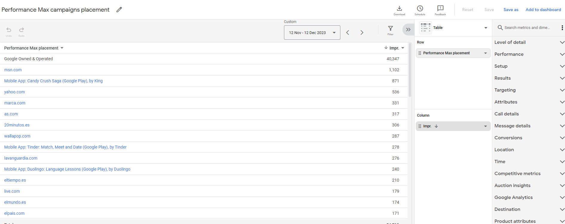Screen dimensions: 565x224
Task: Click the Save button
Action: pos(489,10)
